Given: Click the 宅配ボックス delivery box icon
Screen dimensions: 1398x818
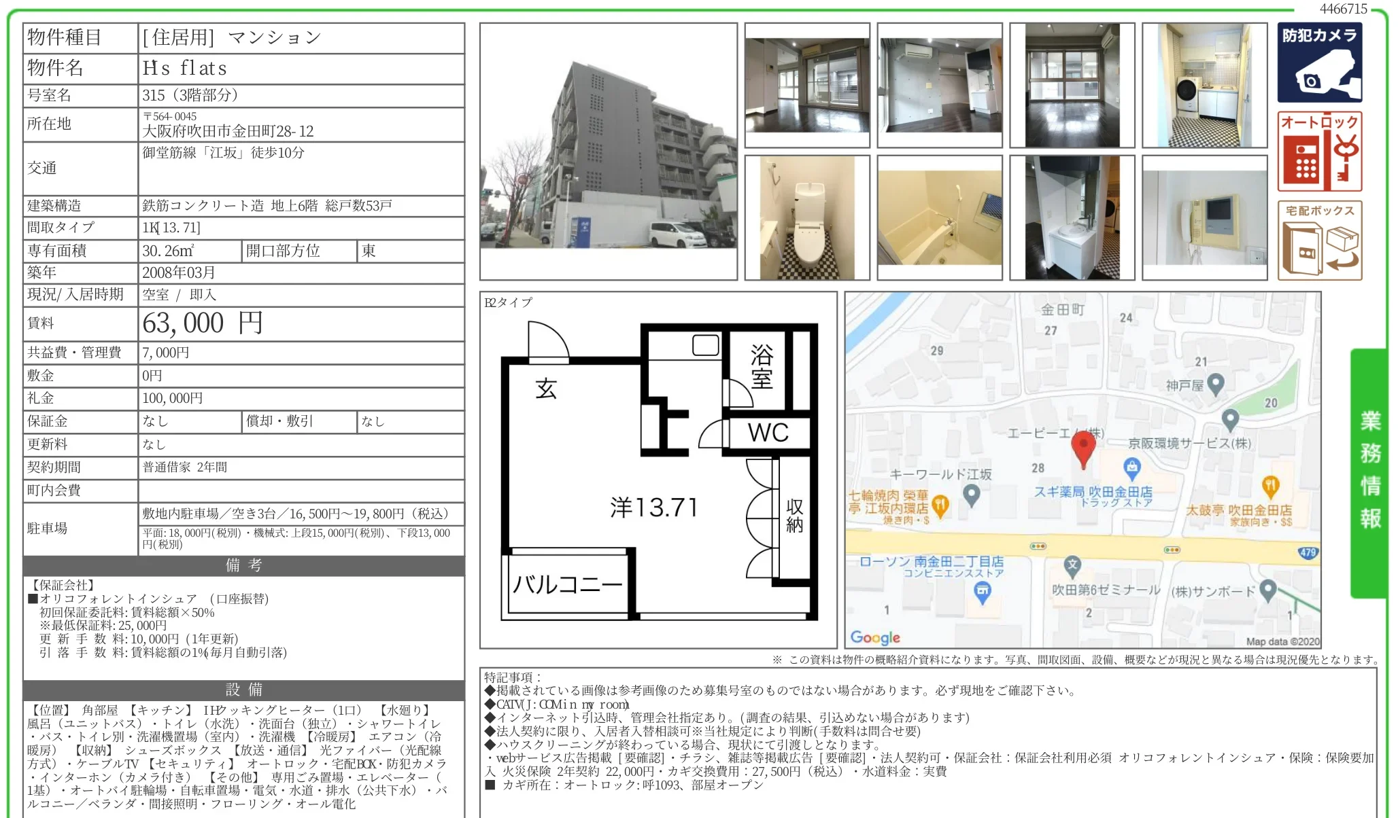Looking at the screenshot, I should [x=1319, y=241].
